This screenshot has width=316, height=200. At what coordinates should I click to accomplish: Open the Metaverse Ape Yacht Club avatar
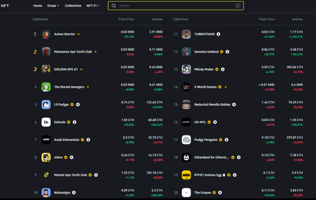click(46, 52)
